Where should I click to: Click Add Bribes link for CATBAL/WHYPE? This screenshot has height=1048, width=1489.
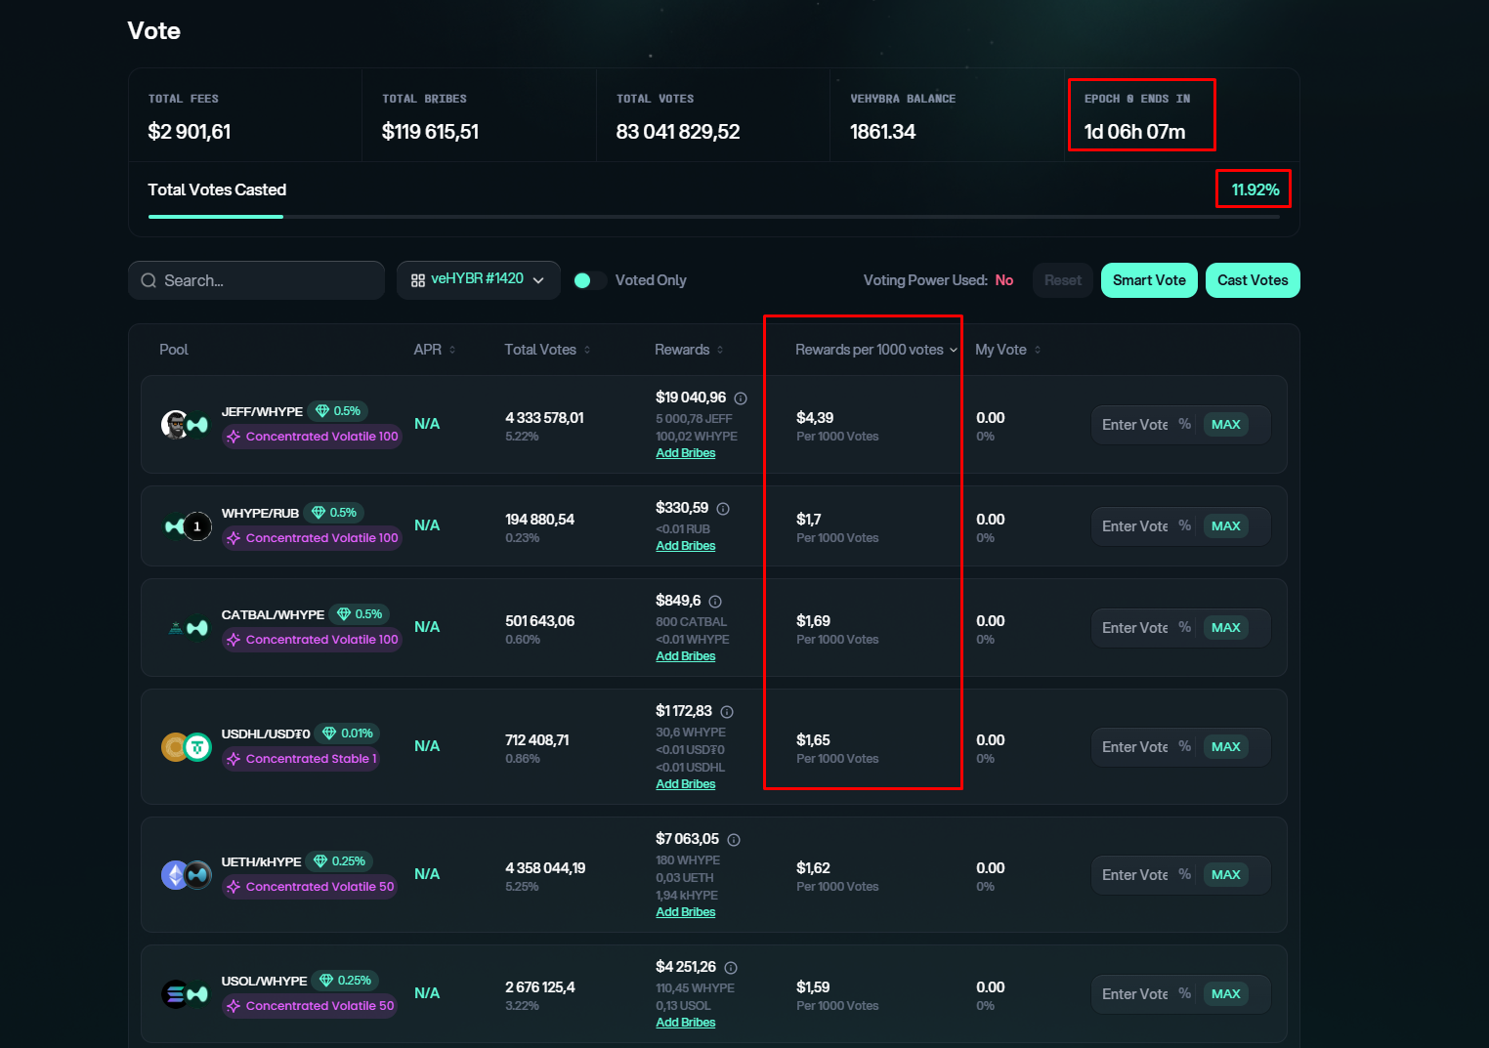point(685,656)
